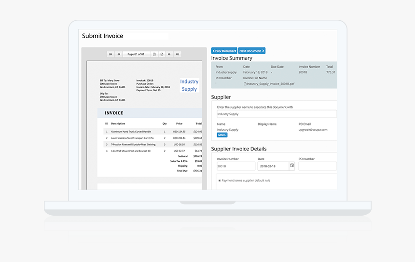Go to Next Document
Image resolution: width=415 pixels, height=262 pixels.
tap(252, 51)
